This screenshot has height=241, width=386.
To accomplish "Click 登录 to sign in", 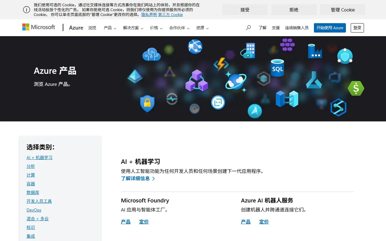I will [x=357, y=28].
